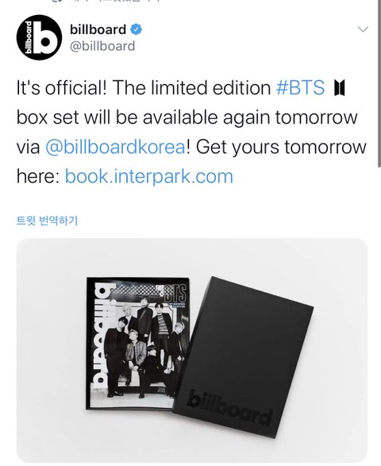Click the billboard display name

(x=98, y=29)
